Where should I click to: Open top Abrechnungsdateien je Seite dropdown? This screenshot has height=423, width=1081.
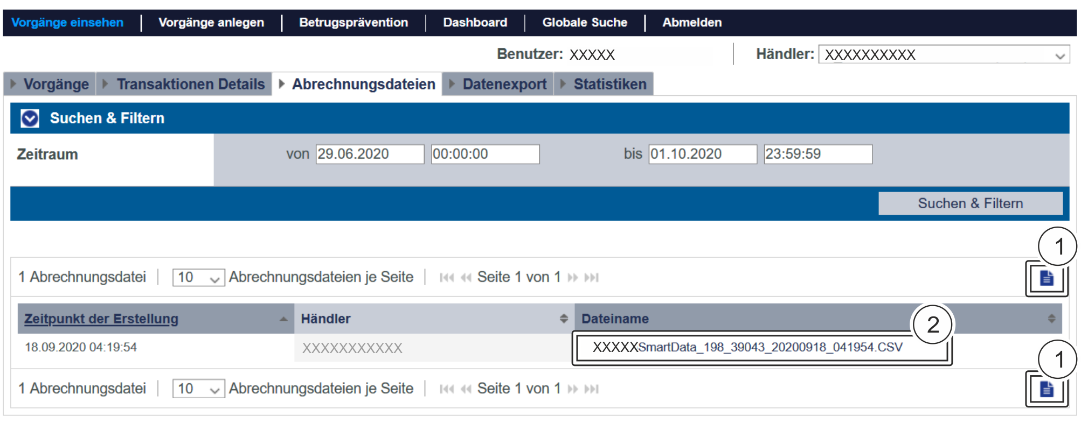(198, 278)
